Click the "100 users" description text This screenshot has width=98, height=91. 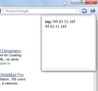[x=18, y=79]
